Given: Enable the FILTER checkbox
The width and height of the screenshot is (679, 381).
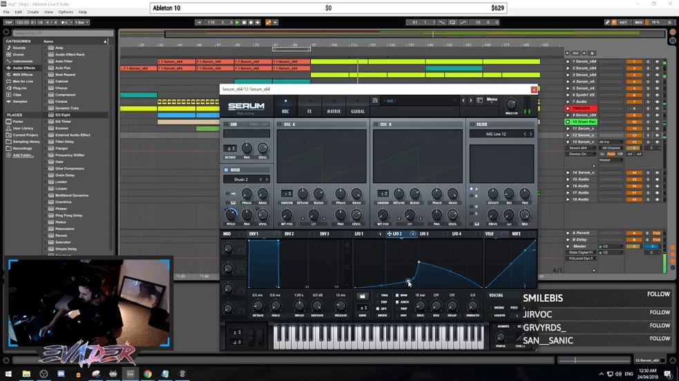Looking at the screenshot, I should pyautogui.click(x=472, y=124).
